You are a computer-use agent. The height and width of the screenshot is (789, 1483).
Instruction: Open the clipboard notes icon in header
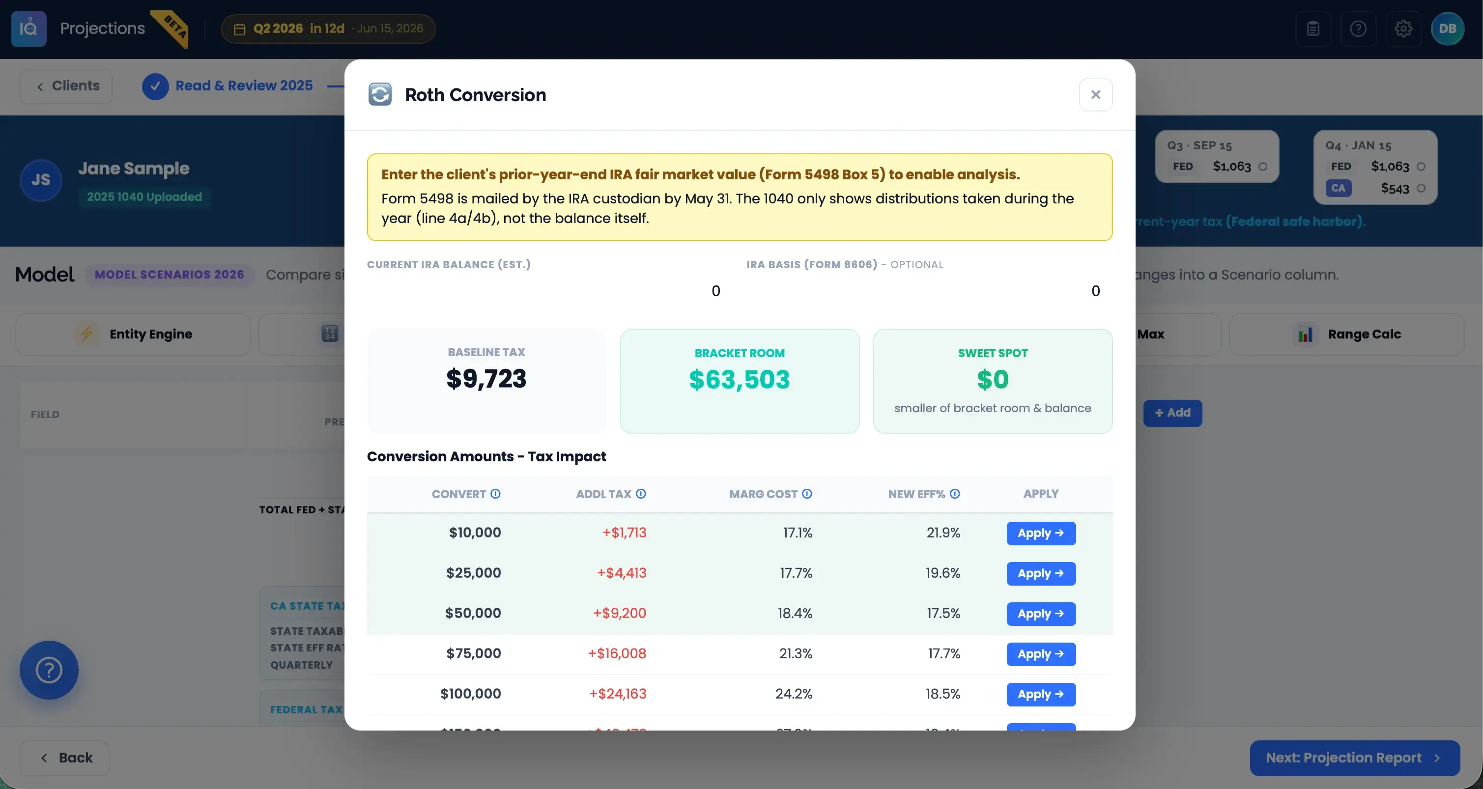pos(1313,28)
